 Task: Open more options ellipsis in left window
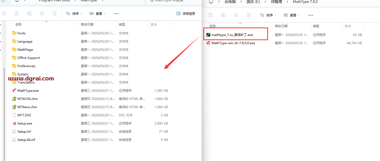[116, 13]
